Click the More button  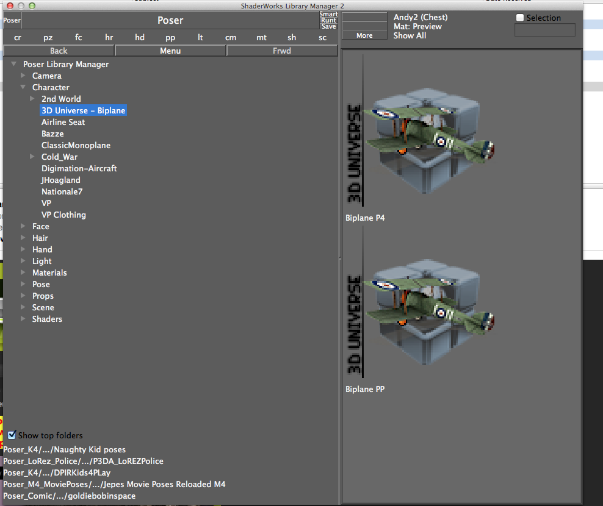click(364, 35)
